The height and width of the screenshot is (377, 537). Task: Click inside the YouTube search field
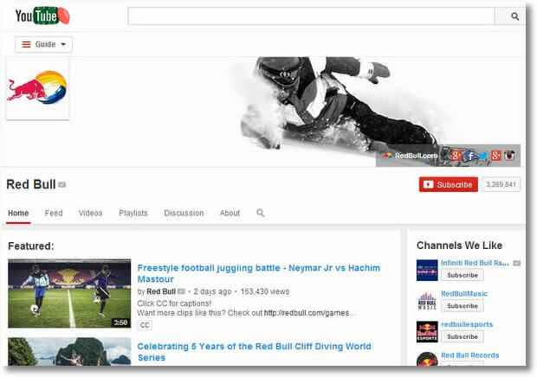tap(311, 16)
